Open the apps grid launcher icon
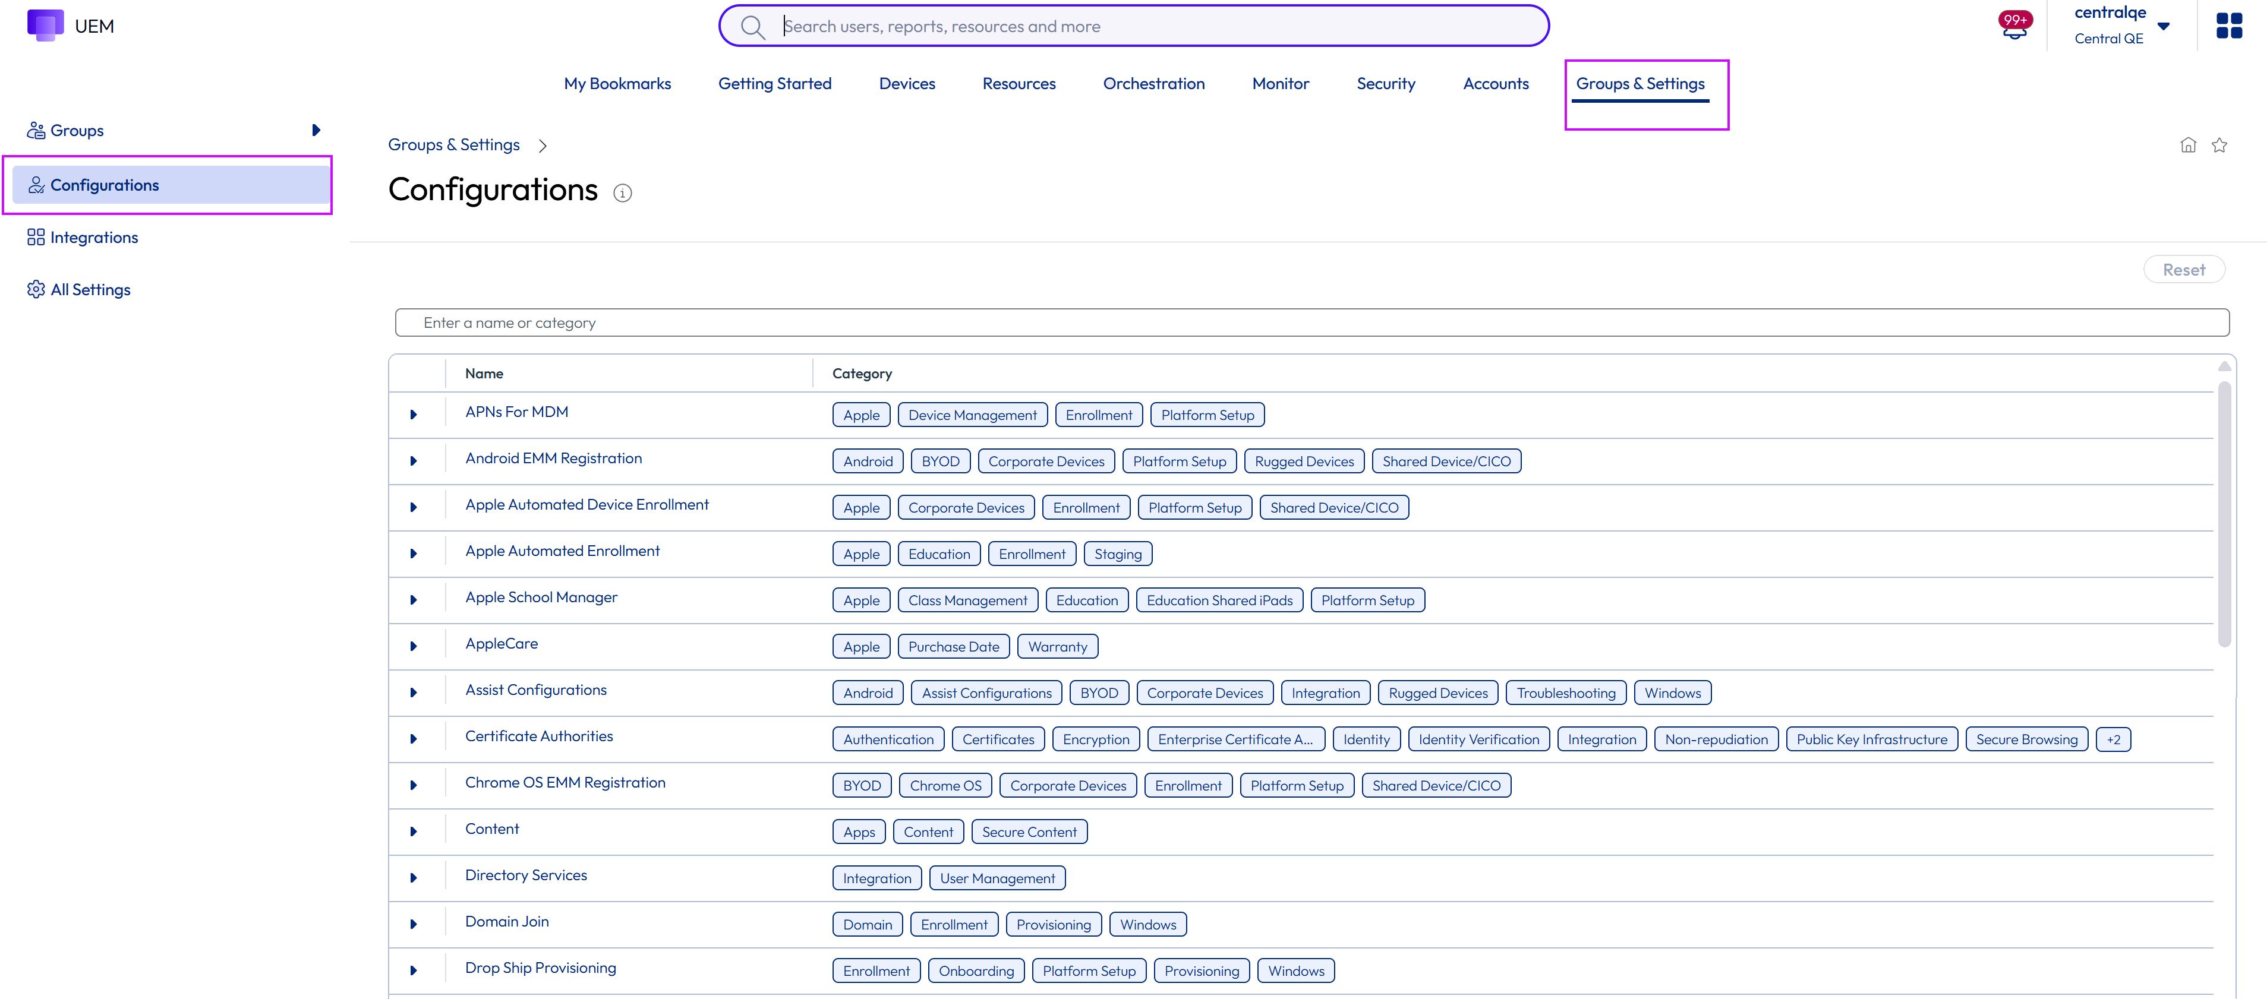Viewport: 2267px width, 999px height. (2229, 26)
